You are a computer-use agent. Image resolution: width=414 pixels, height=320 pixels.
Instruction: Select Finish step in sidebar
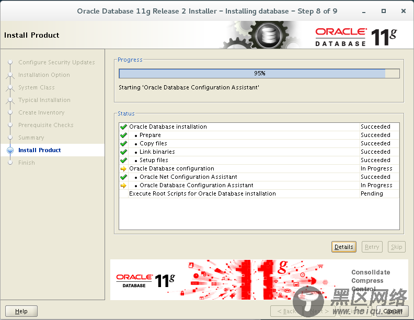pos(27,163)
